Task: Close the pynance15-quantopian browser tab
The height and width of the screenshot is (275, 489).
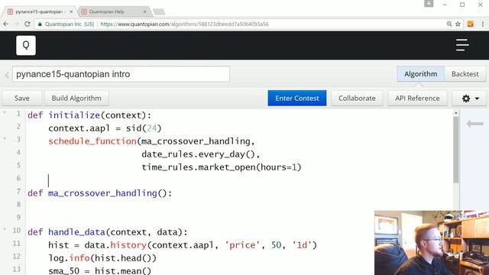Action: pos(71,11)
